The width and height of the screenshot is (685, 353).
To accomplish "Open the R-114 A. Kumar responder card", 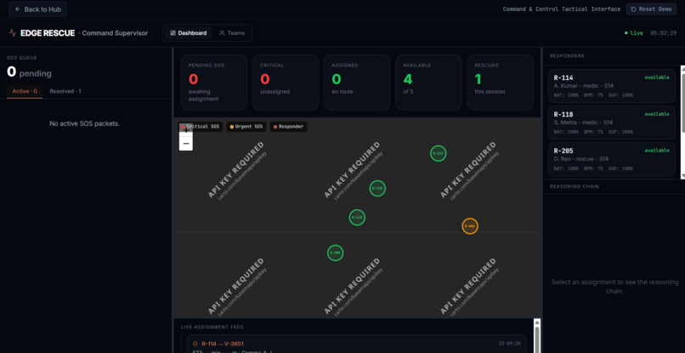I will (612, 86).
